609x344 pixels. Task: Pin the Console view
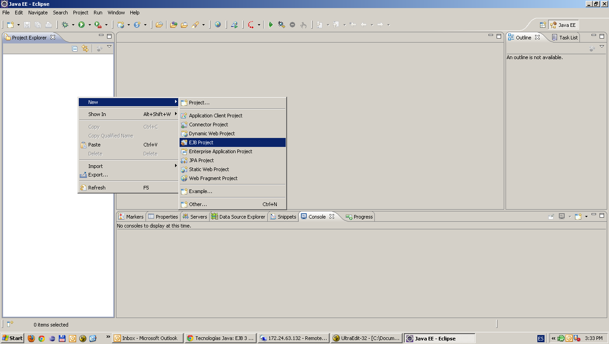click(551, 216)
